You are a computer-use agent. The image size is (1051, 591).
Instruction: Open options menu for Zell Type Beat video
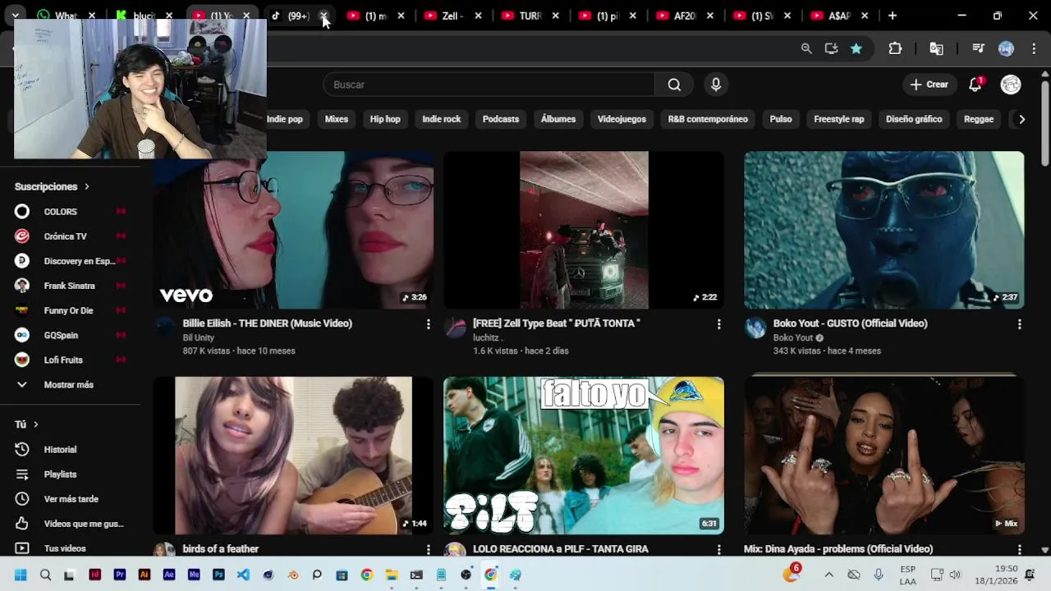[718, 324]
